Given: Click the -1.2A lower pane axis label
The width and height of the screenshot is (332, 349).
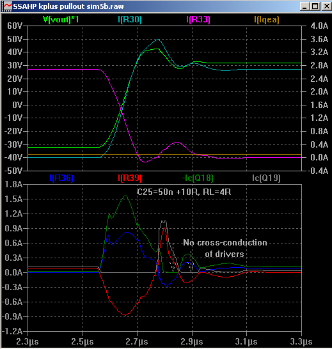Looking at the screenshot, I should point(12,331).
